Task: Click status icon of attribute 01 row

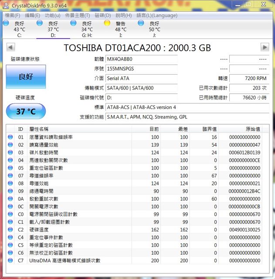Action: click(10, 137)
